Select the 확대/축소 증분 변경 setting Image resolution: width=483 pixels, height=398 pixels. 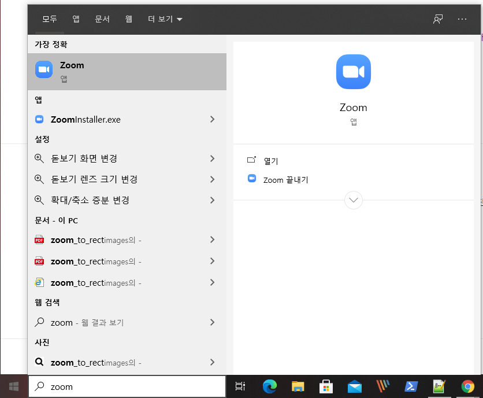[127, 200]
